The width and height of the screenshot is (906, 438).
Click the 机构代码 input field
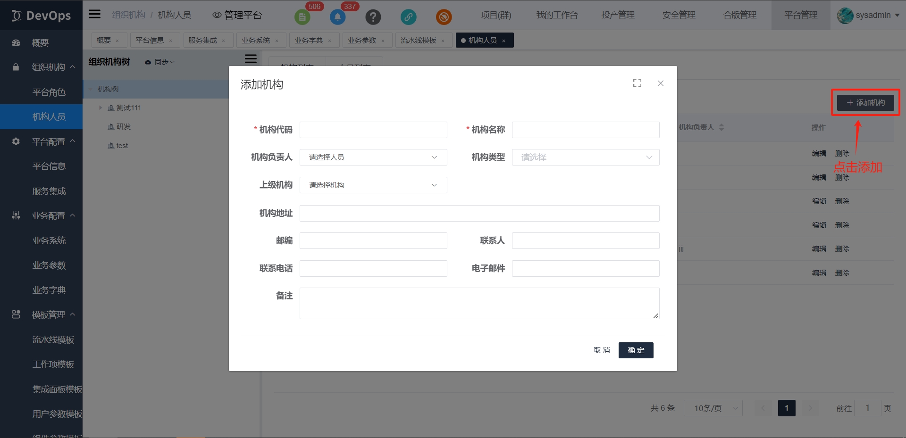pyautogui.click(x=373, y=130)
